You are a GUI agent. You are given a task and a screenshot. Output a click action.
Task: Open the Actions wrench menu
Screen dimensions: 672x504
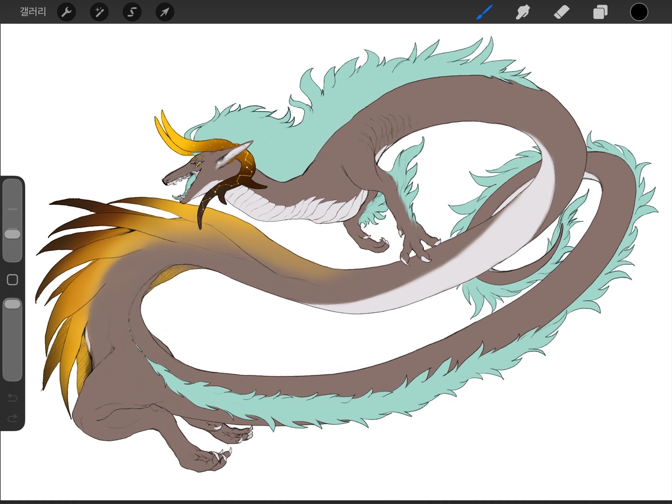tap(66, 12)
